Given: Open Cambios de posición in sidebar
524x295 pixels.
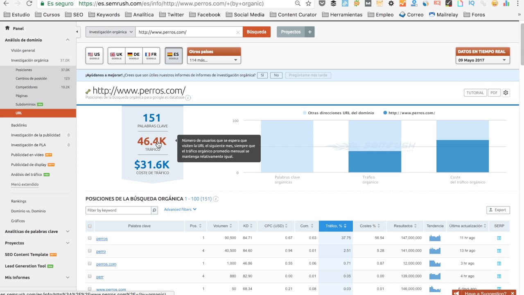Looking at the screenshot, I should point(32,78).
